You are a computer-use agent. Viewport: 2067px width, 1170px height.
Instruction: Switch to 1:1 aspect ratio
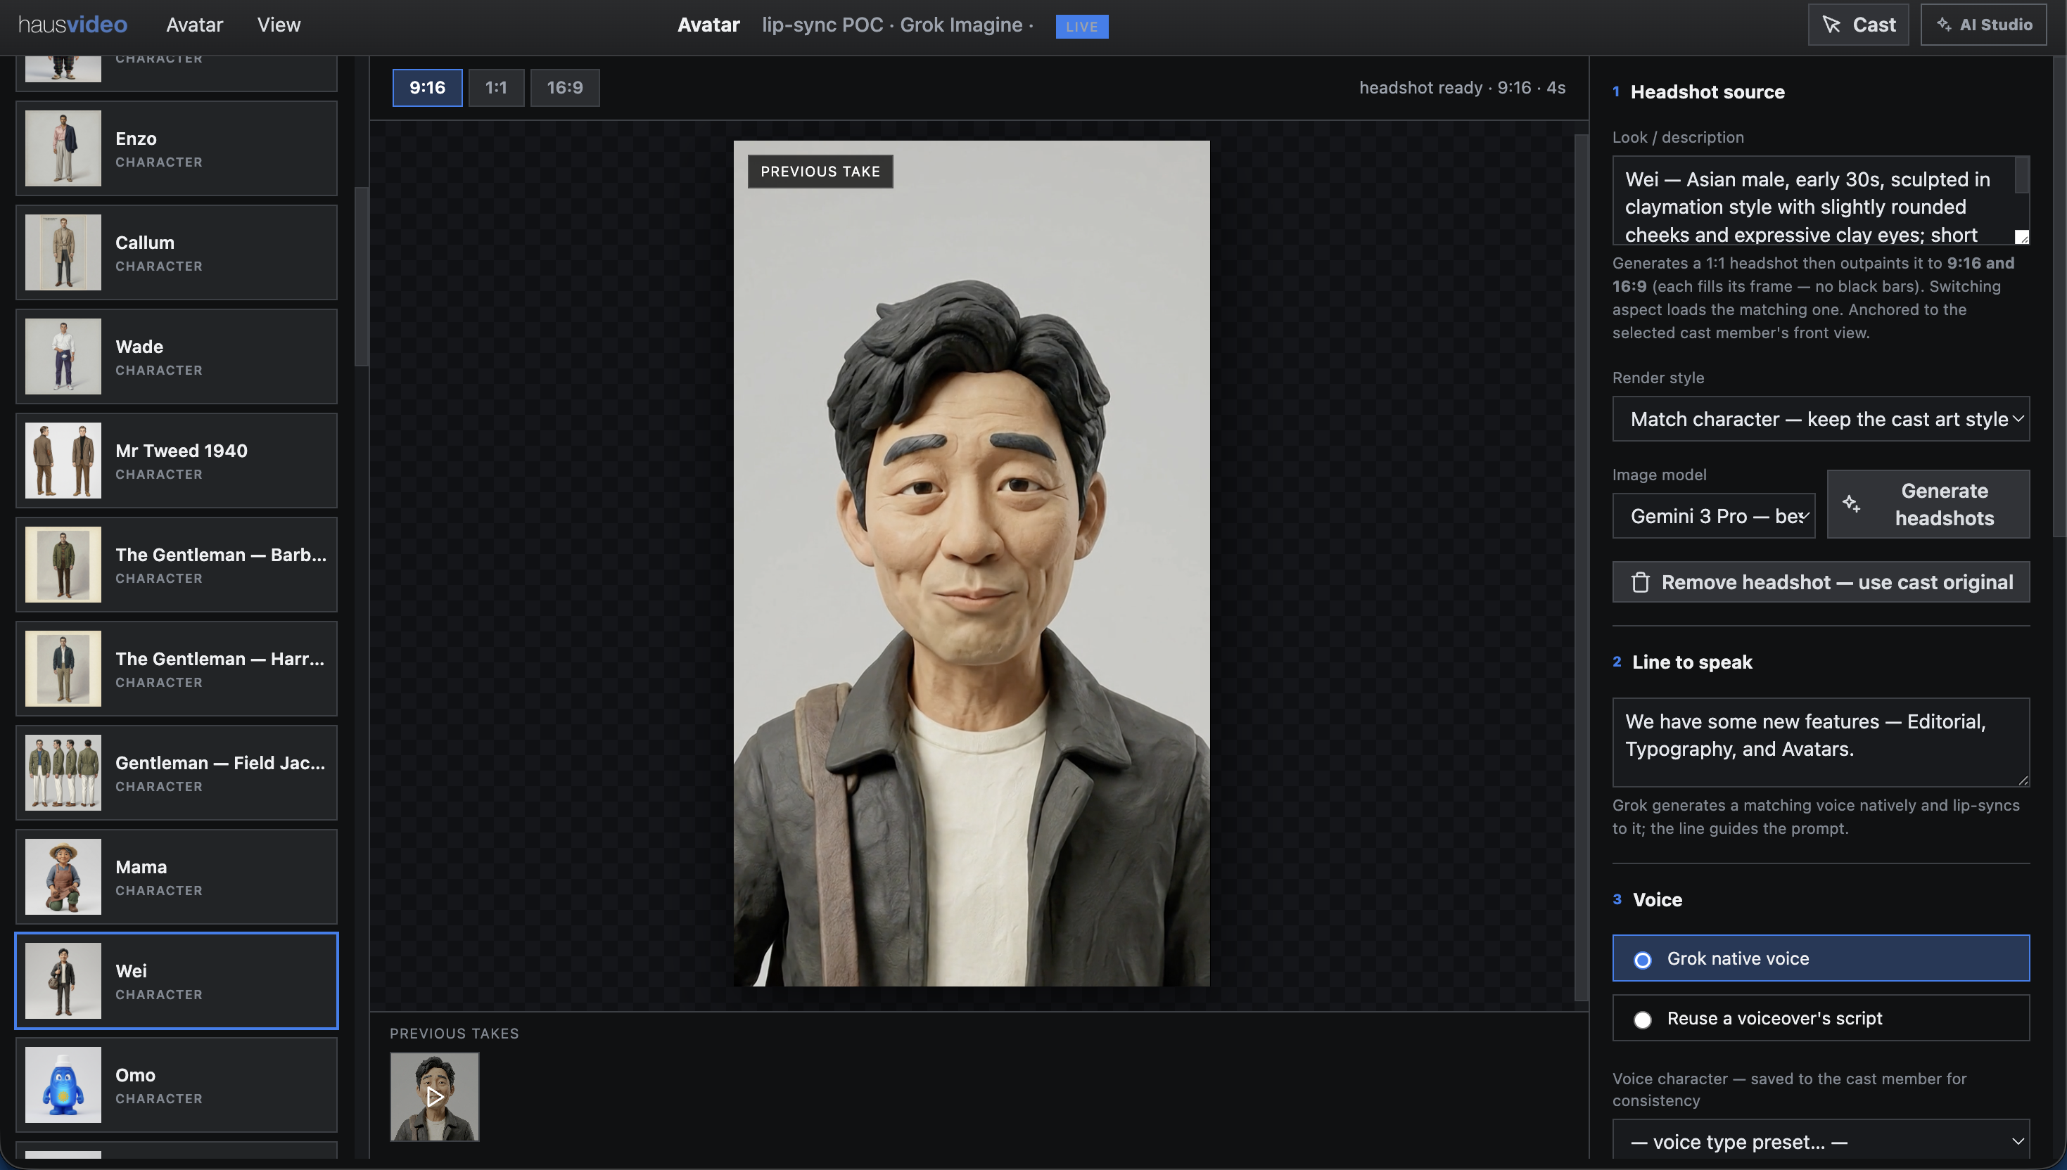(496, 88)
